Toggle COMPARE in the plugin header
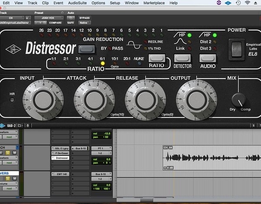Viewport: 261px width, 204px height. click(x=55, y=23)
